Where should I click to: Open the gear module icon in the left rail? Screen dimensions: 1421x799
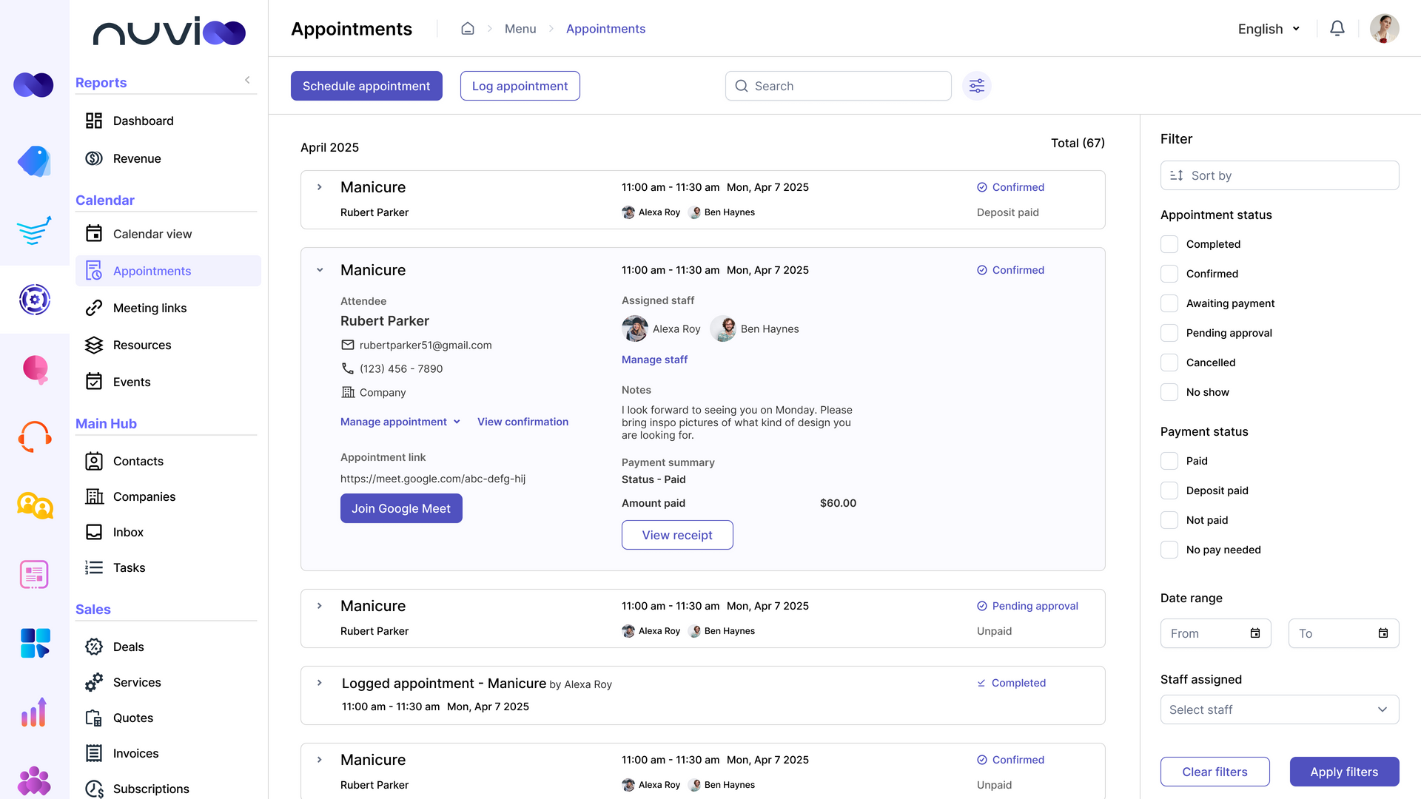34,300
